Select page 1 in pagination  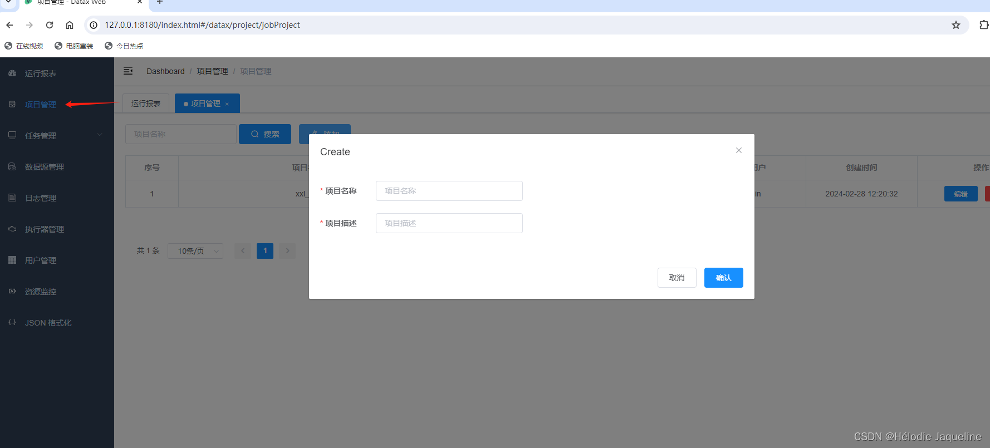point(265,251)
